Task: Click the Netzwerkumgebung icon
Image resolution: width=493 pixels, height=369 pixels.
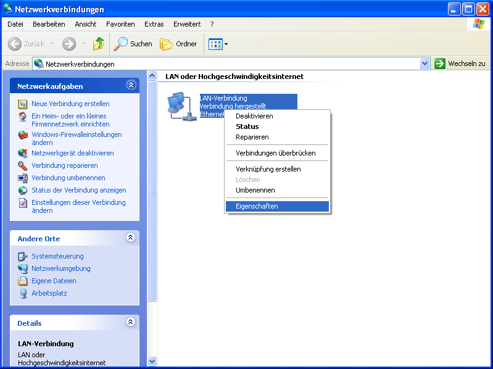Action: [x=22, y=269]
